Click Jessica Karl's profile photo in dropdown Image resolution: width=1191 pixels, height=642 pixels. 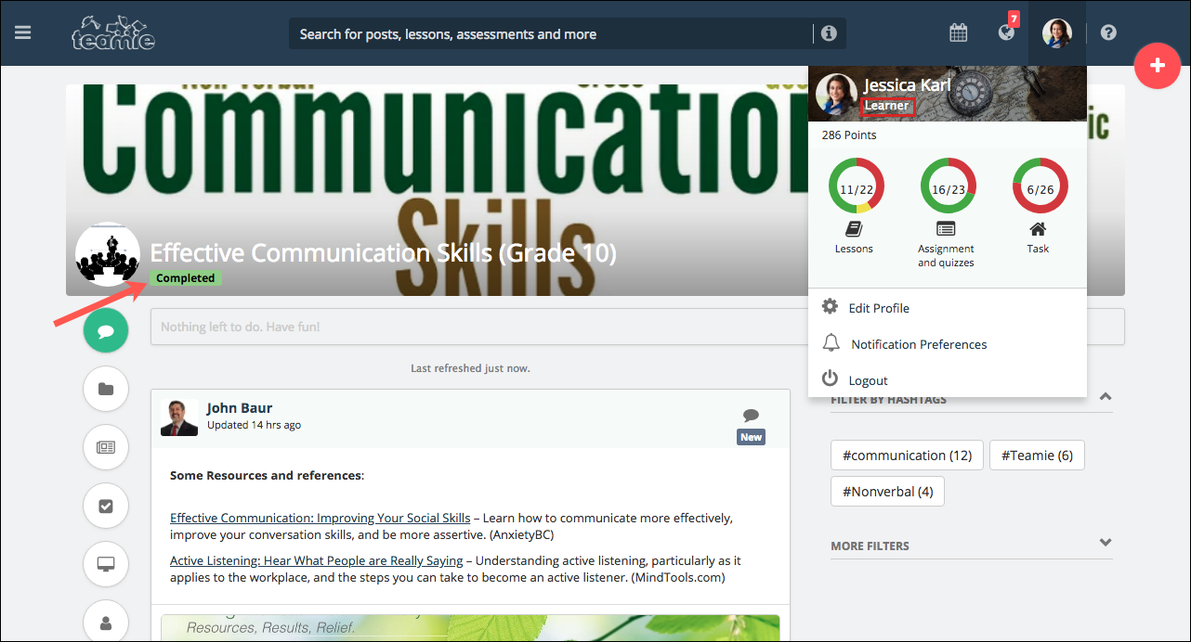[x=836, y=94]
